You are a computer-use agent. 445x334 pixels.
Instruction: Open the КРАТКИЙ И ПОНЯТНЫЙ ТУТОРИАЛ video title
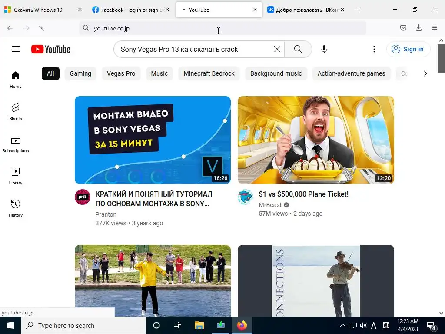tap(154, 199)
